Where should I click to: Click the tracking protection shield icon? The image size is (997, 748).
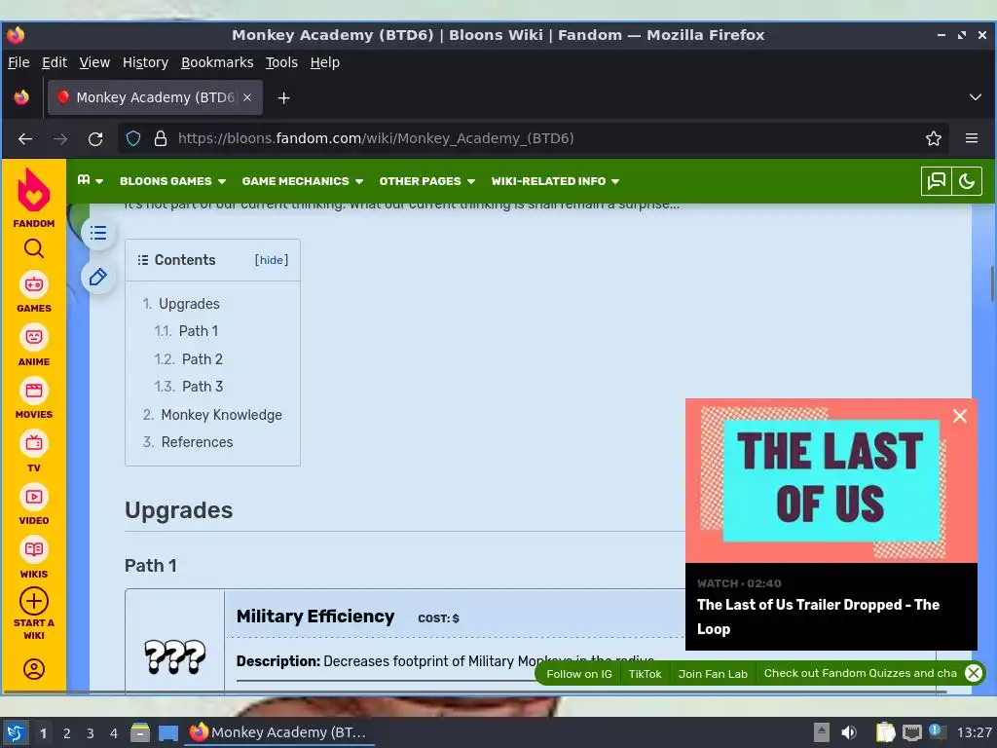(x=133, y=138)
